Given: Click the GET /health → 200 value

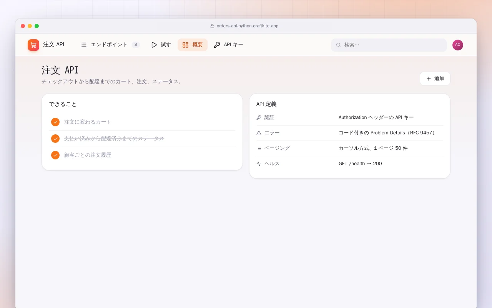Looking at the screenshot, I should [360, 164].
